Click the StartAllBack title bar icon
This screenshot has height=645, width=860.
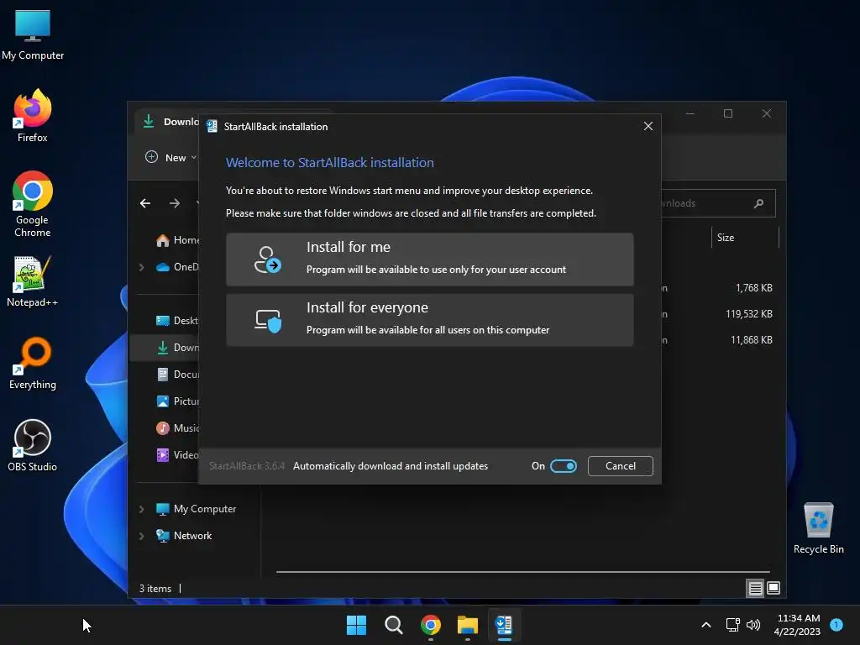tap(212, 126)
